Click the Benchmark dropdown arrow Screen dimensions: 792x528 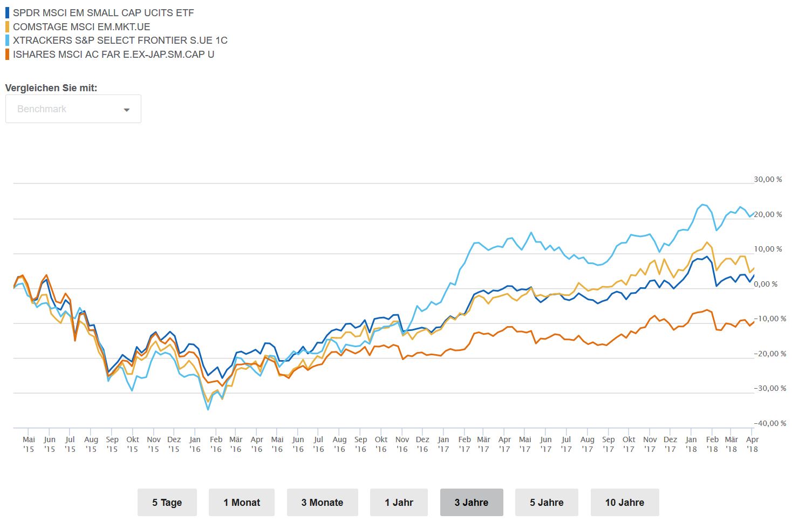coord(127,110)
